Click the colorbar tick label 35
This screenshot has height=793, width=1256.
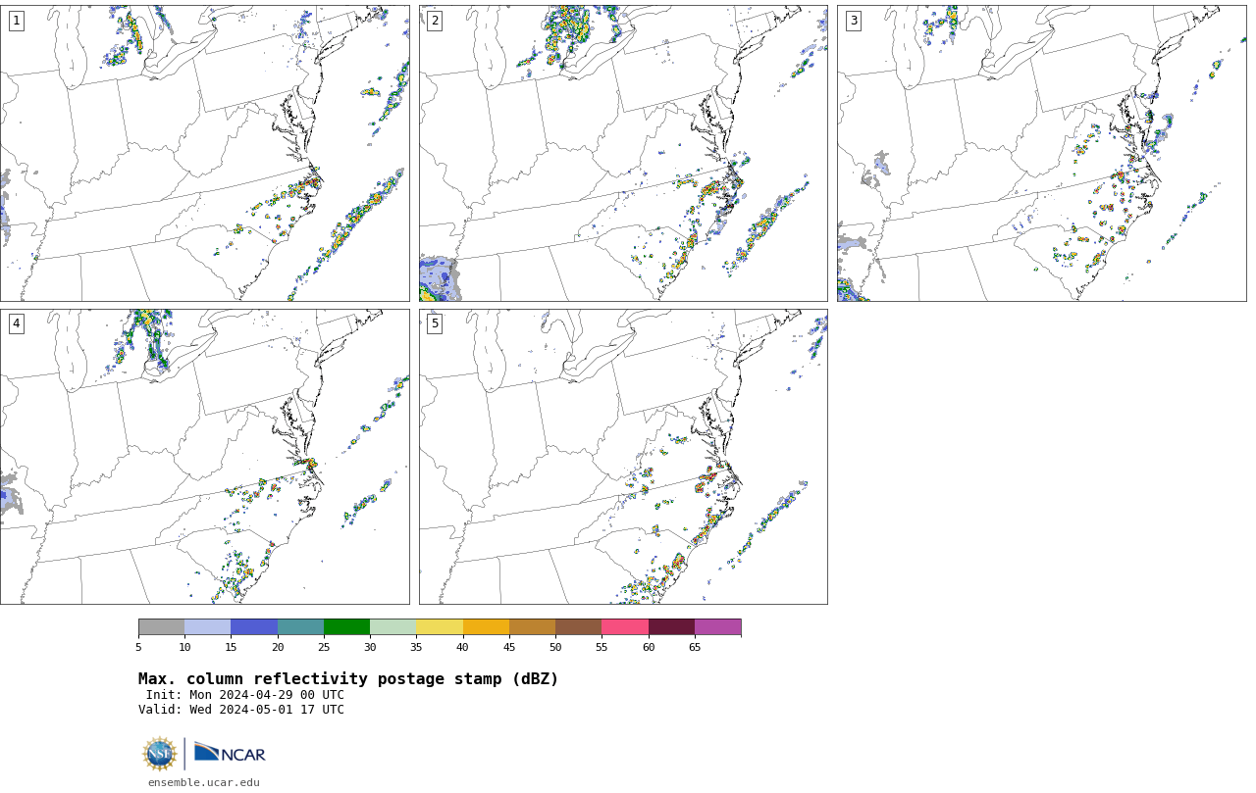pos(416,647)
